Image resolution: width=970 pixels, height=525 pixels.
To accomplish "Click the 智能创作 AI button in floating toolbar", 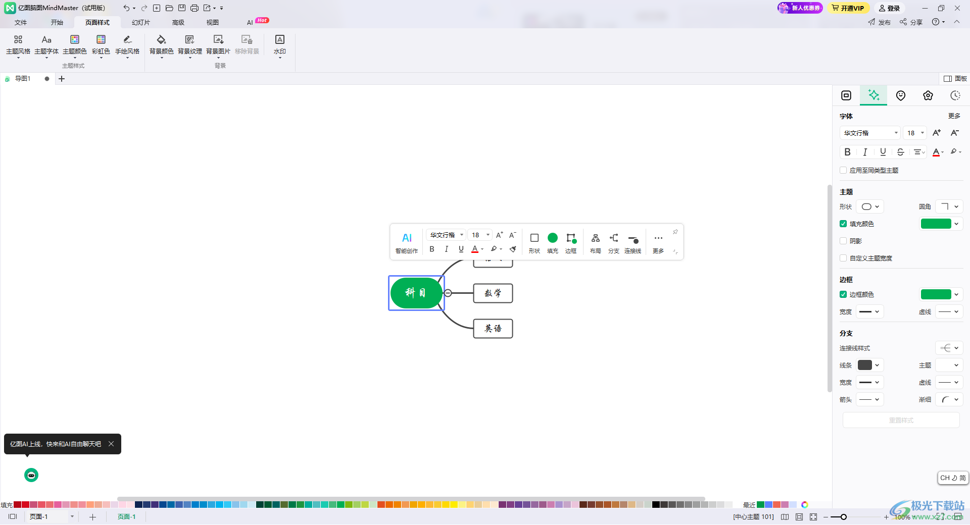I will point(407,242).
